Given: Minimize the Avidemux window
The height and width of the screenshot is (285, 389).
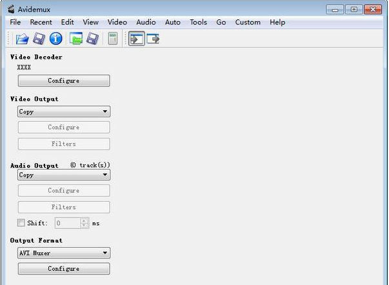Looking at the screenshot, I should (334, 10).
